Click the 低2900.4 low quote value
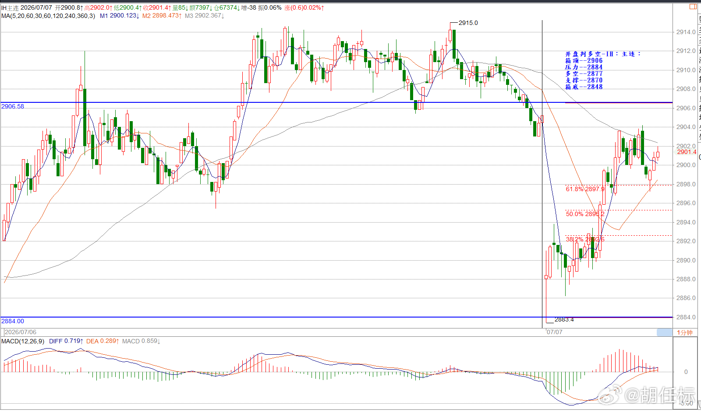 pos(128,8)
